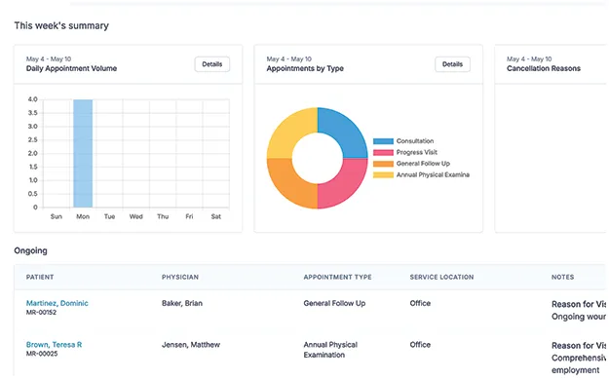This screenshot has height=380, width=609.
Task: Click record number MR-00025
Action: [42, 354]
